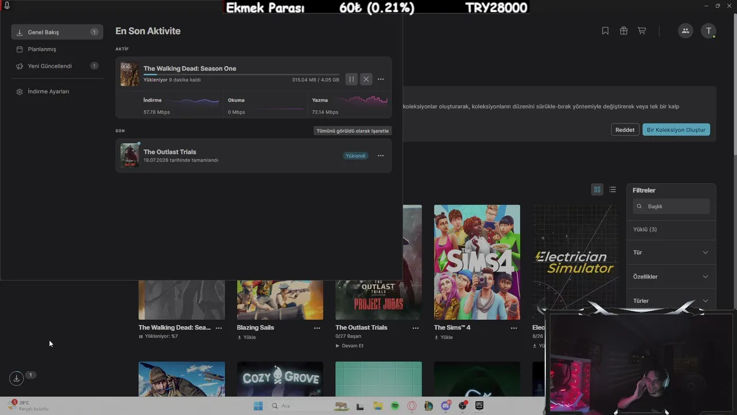Viewport: 737px width, 415px height.
Task: Switch library to list view
Action: pos(613,190)
